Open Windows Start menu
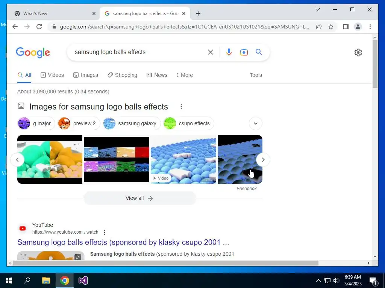 (x=9, y=280)
